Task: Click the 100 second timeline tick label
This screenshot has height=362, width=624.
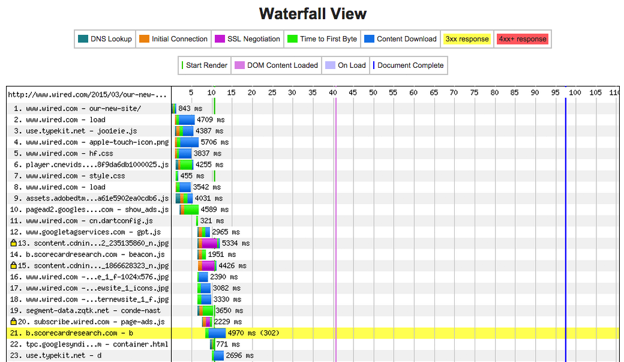Action: tap(575, 93)
